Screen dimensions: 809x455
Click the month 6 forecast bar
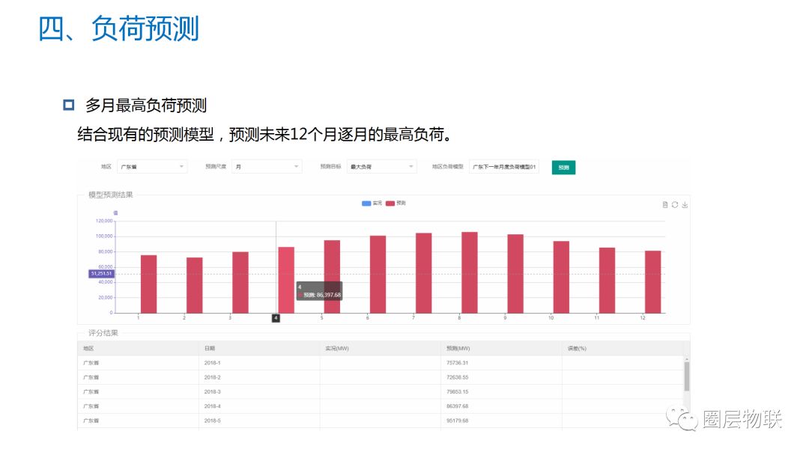(x=378, y=274)
